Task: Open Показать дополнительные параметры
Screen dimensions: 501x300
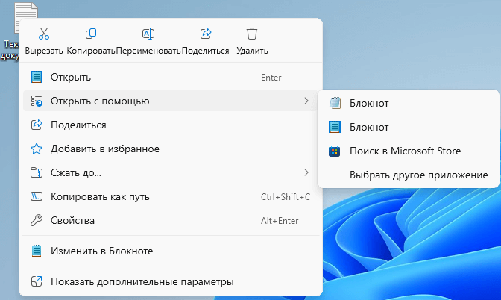Action: 142,281
